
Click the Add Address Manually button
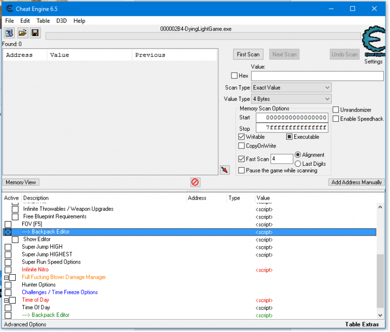356,182
